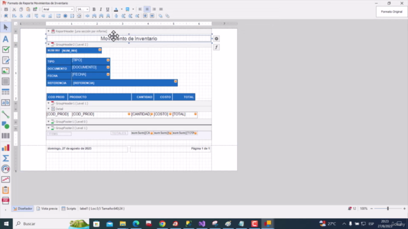The image size is (408, 229).
Task: Select the Panel control tool
Action: [x=6, y=81]
